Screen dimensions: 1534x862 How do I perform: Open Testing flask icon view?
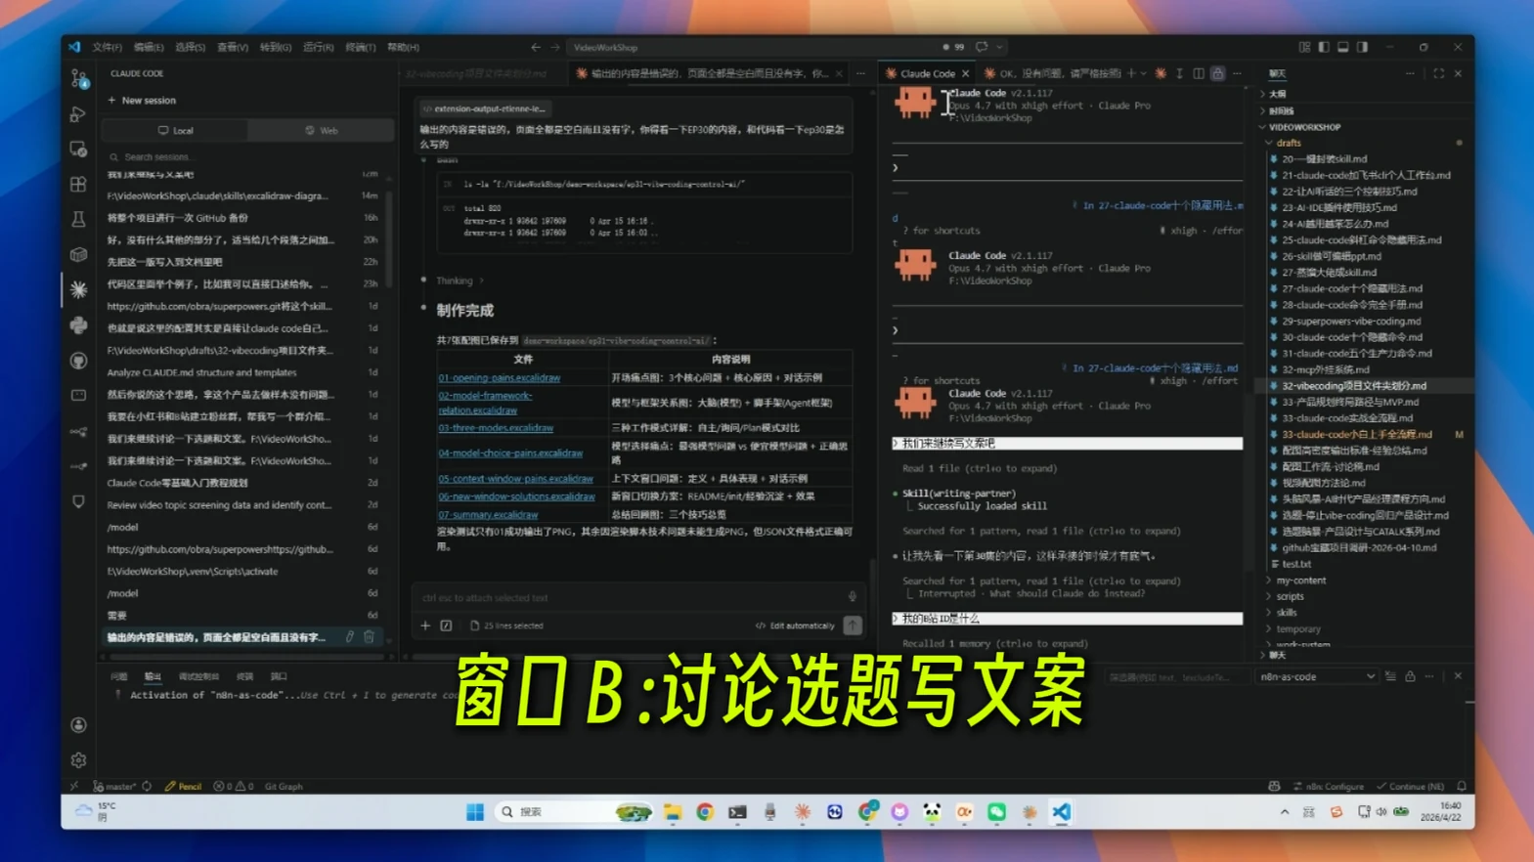(x=79, y=219)
